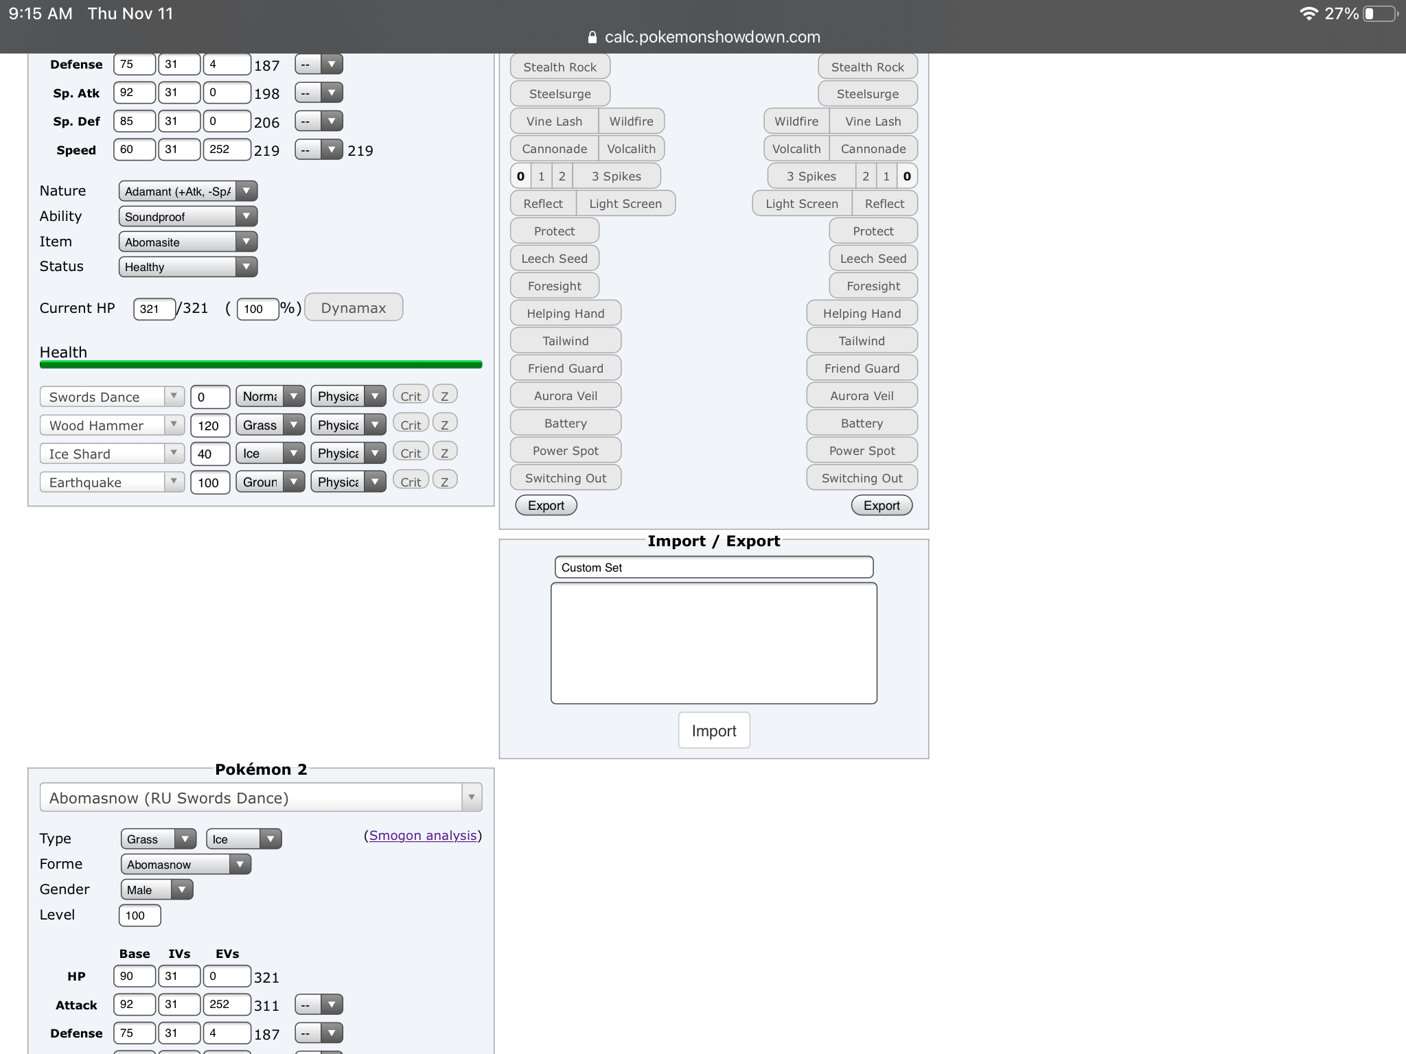Edit Pokémon 2 Level field

click(x=139, y=915)
